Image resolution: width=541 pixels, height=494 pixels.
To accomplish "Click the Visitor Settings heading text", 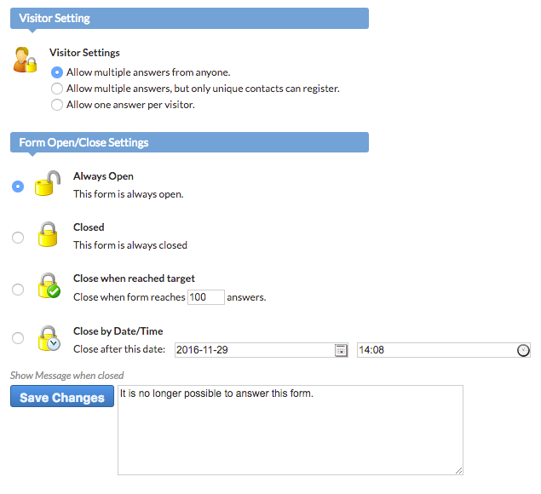I will coord(84,53).
